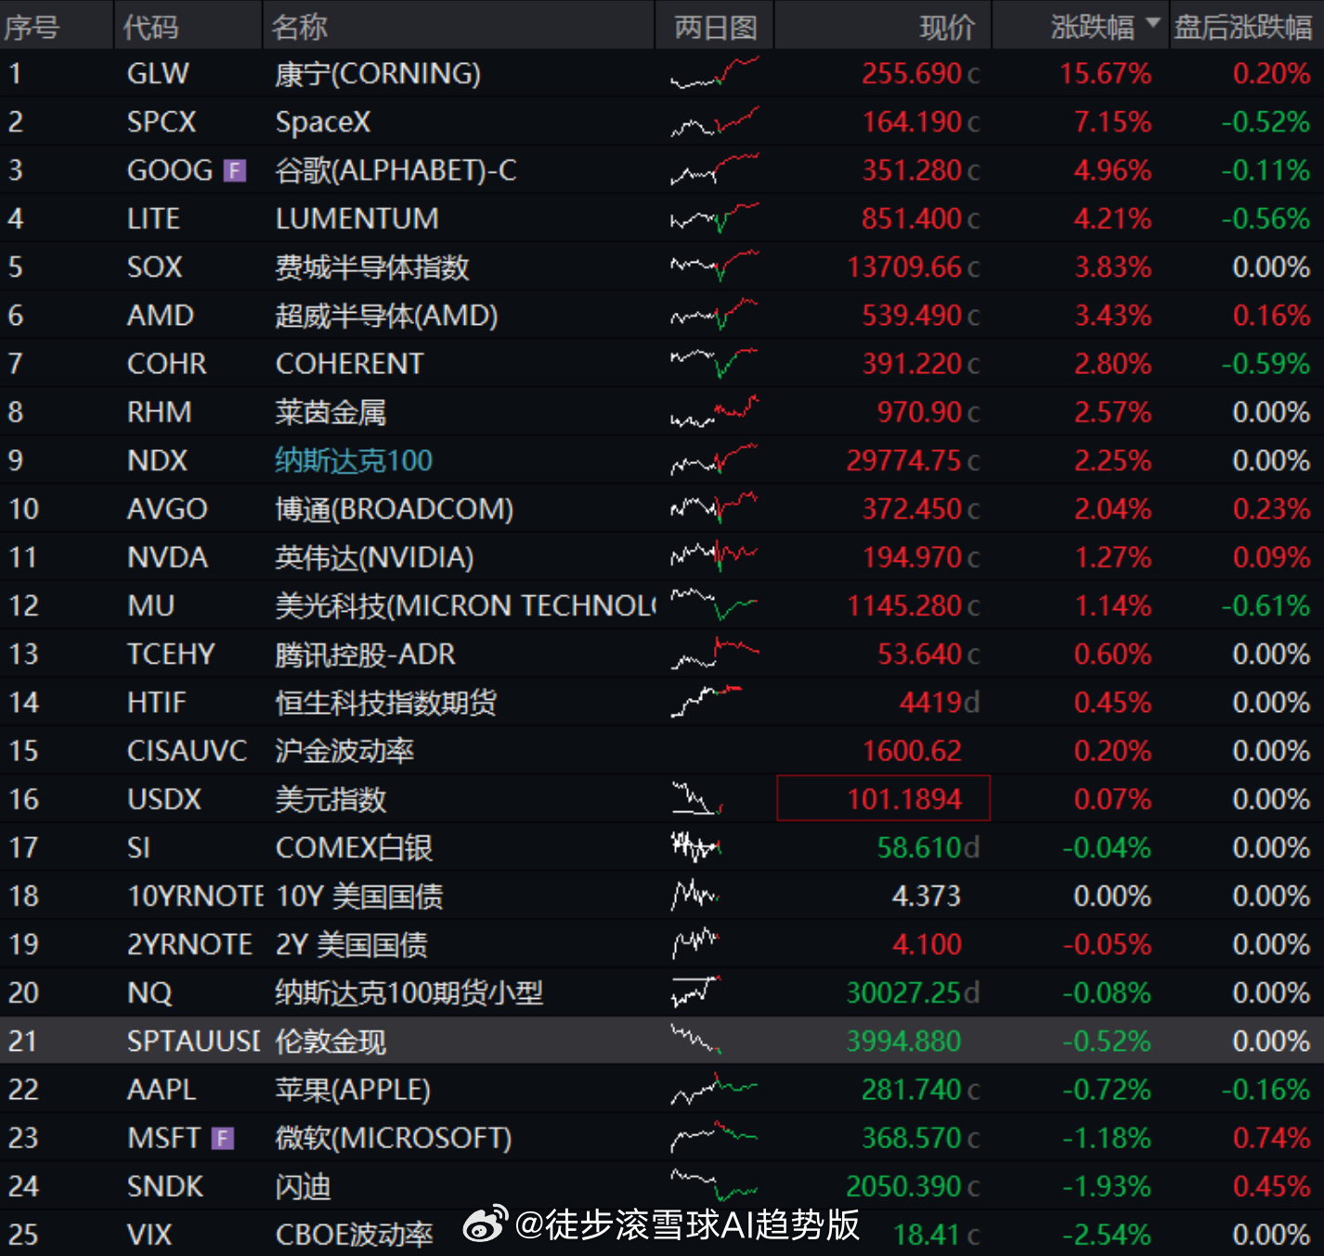The image size is (1324, 1256).
Task: Open the NVDA two-day mini chart
Action: click(714, 556)
